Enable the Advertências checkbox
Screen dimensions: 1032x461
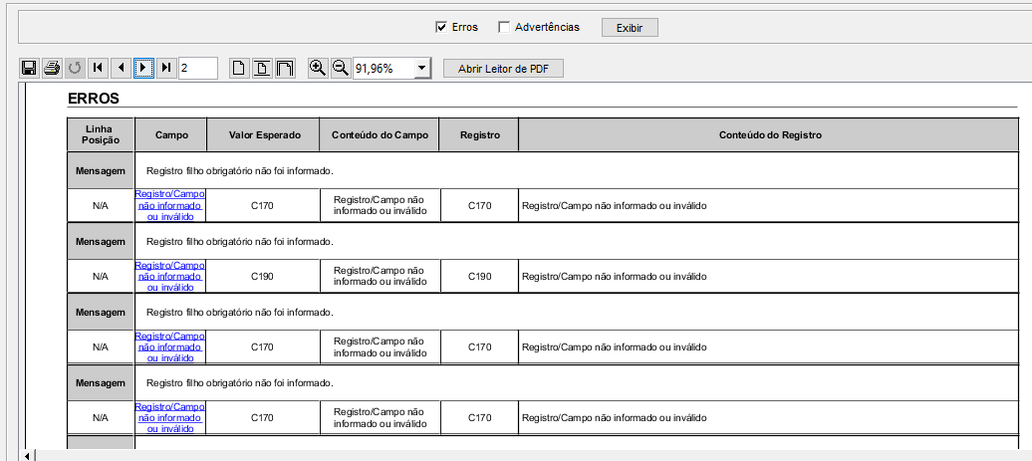pyautogui.click(x=504, y=27)
